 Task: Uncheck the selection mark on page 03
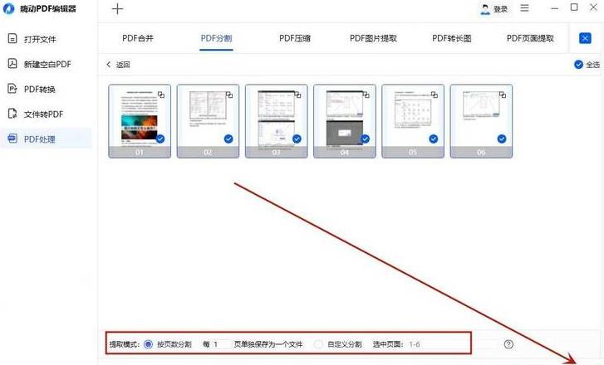[x=297, y=139]
